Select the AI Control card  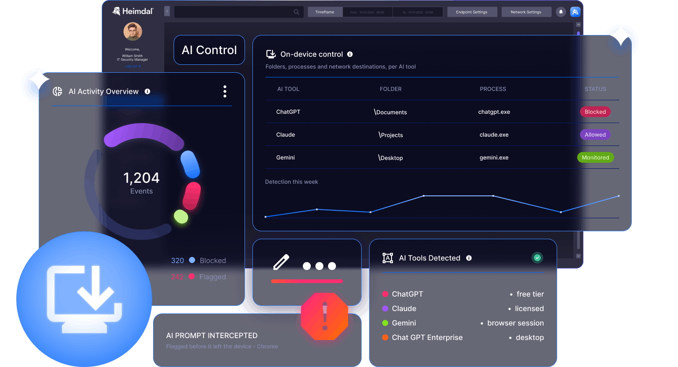(209, 50)
